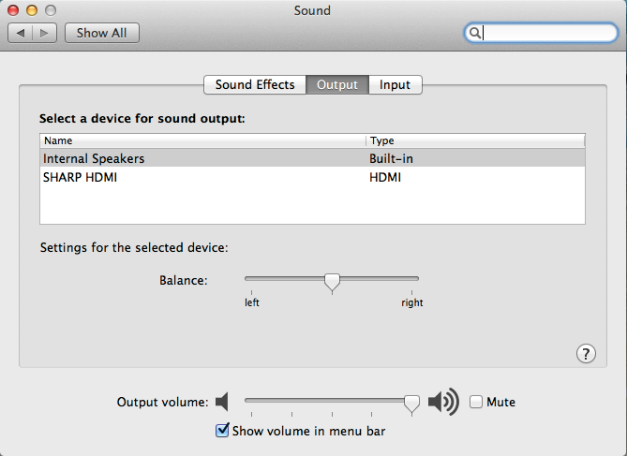
Task: Click the low volume speaker icon
Action: pyautogui.click(x=222, y=403)
